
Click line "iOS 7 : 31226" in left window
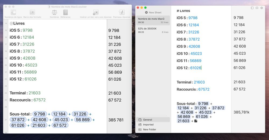pyautogui.click(x=22, y=44)
